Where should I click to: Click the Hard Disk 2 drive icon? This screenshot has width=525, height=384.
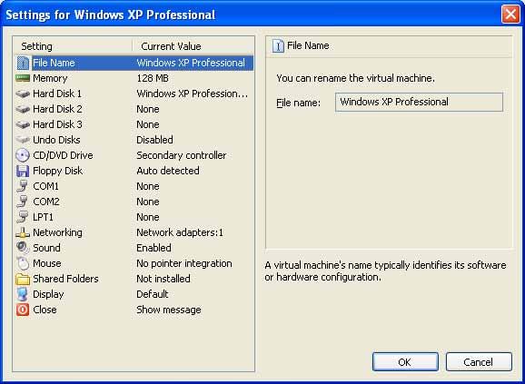click(x=23, y=109)
